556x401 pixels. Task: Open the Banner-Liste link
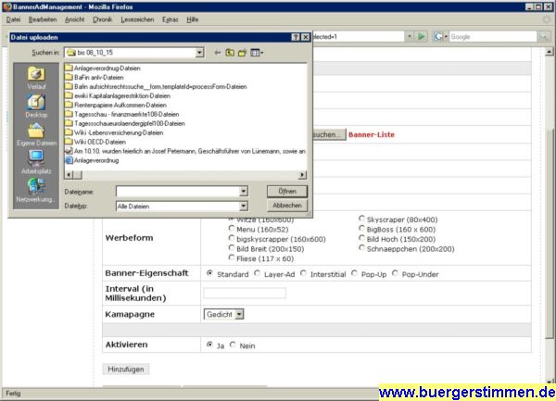pos(372,134)
